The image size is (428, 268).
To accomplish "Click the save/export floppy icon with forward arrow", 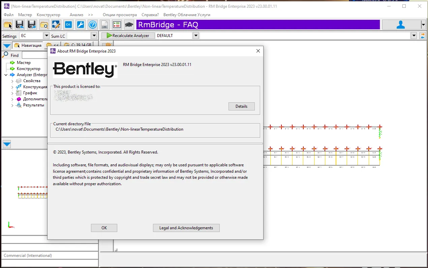I will pos(32,25).
